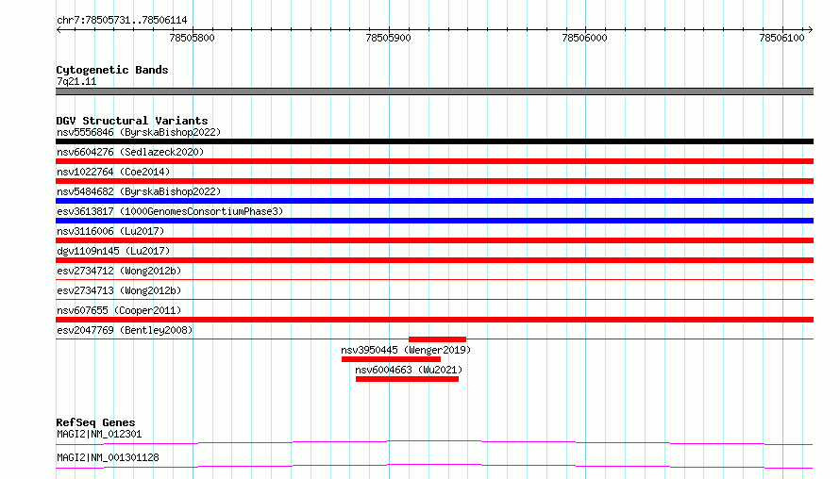Open variant esv2734712 (Wong2012b) label
The image size is (840, 479).
tap(119, 271)
